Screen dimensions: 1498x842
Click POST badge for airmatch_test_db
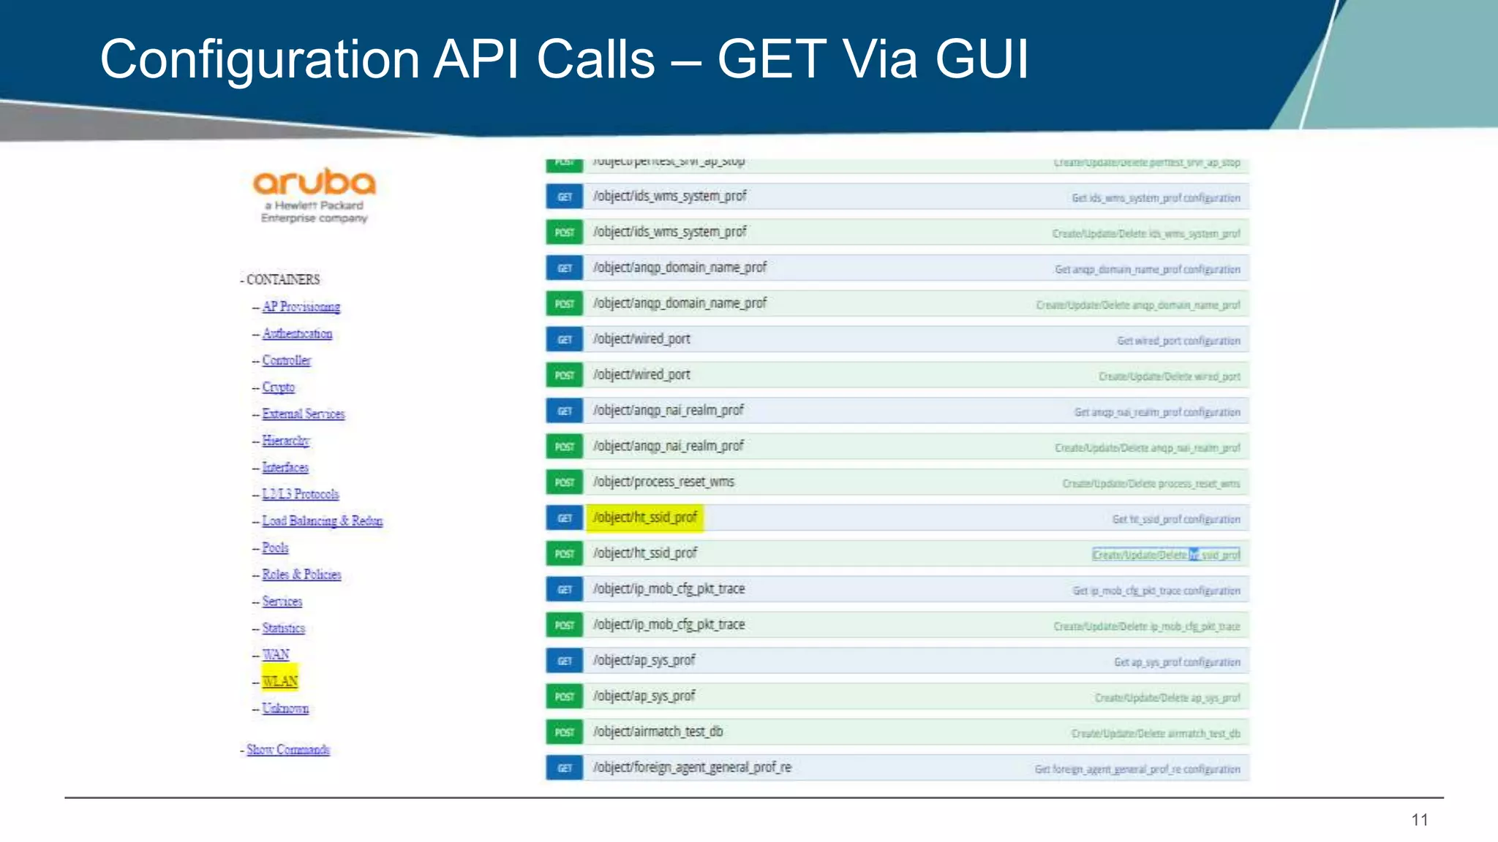point(564,732)
